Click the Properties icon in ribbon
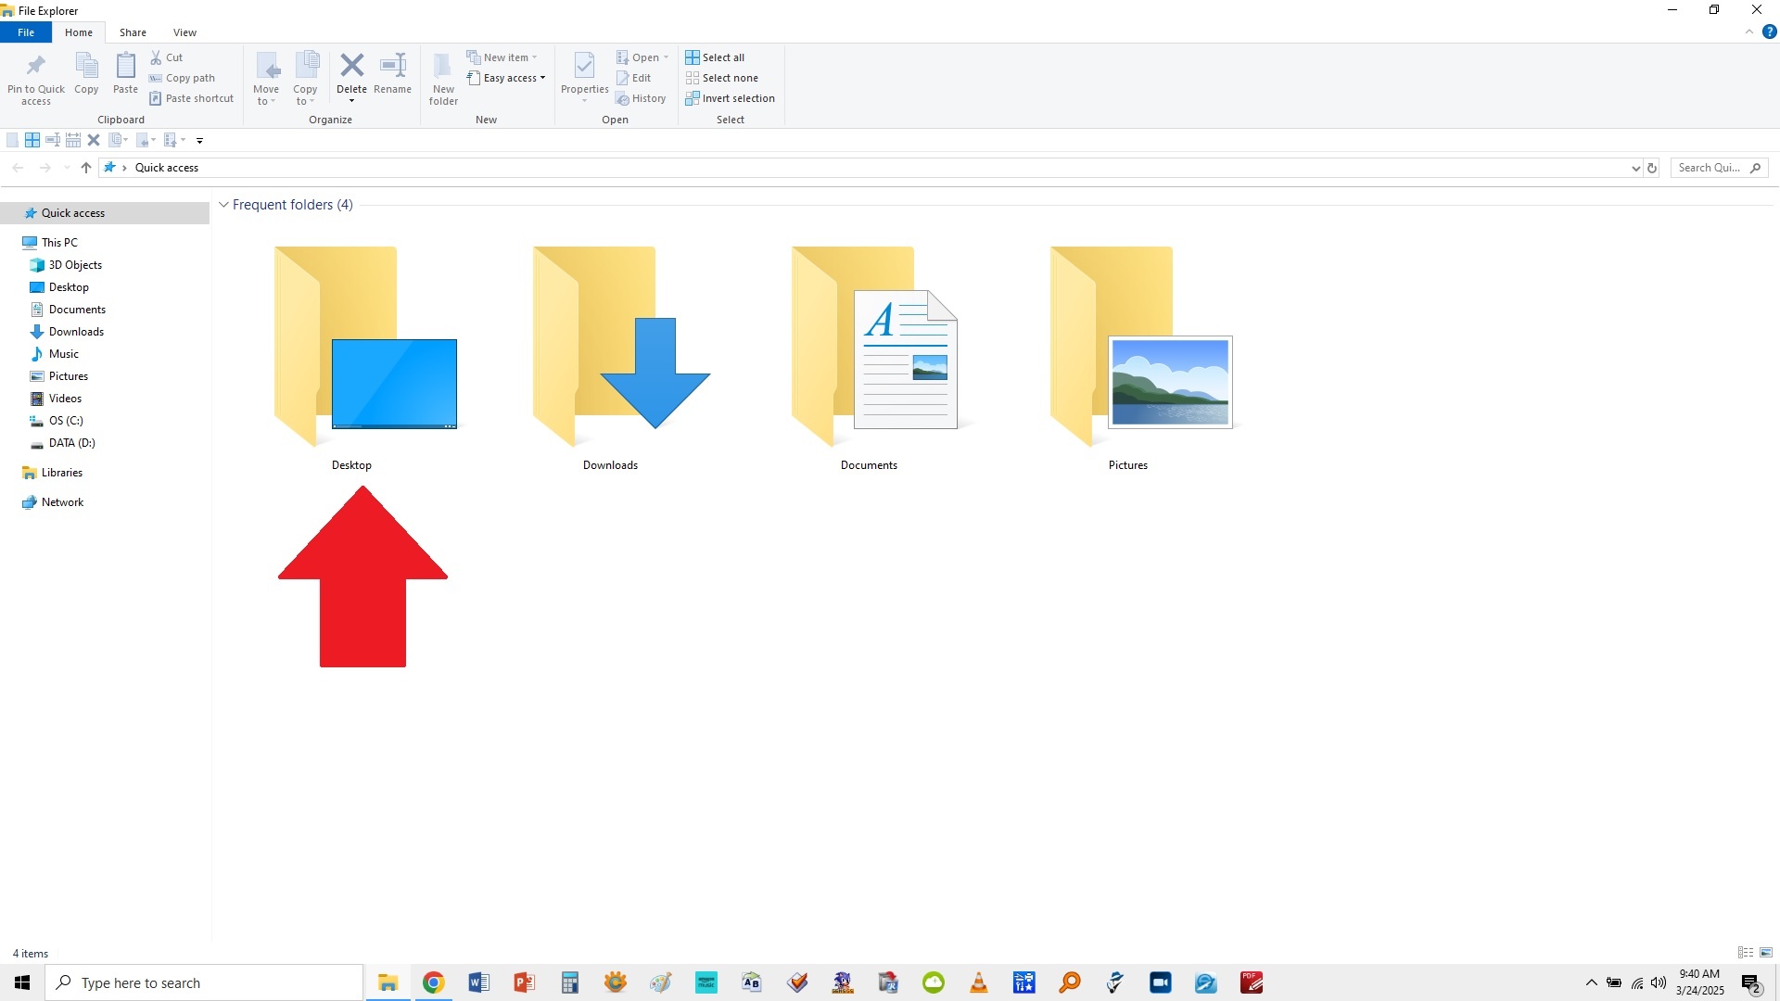The height and width of the screenshot is (1001, 1780). click(584, 67)
